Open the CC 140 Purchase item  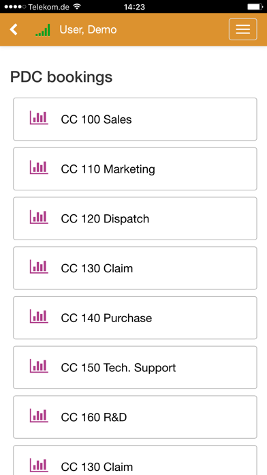pos(135,318)
